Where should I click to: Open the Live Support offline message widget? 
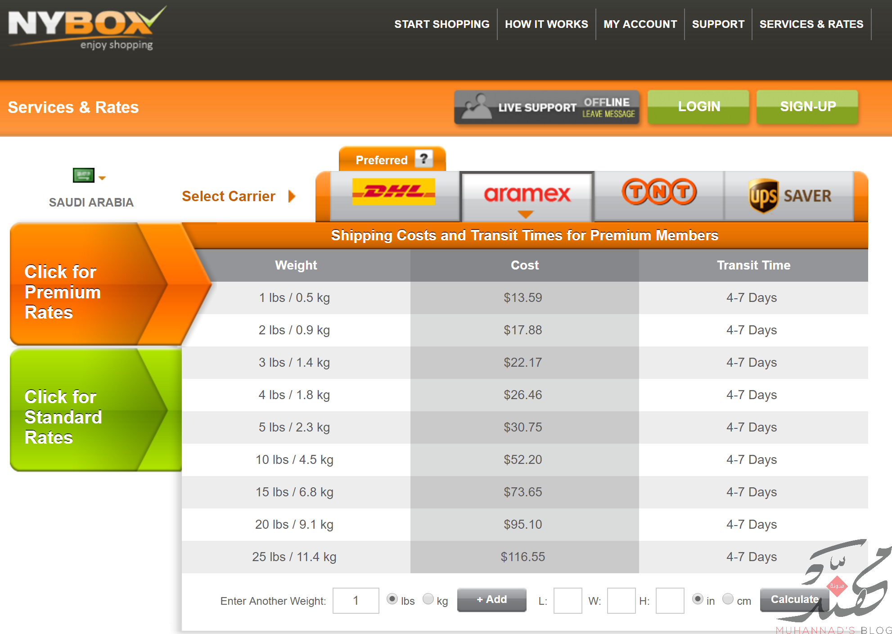547,107
